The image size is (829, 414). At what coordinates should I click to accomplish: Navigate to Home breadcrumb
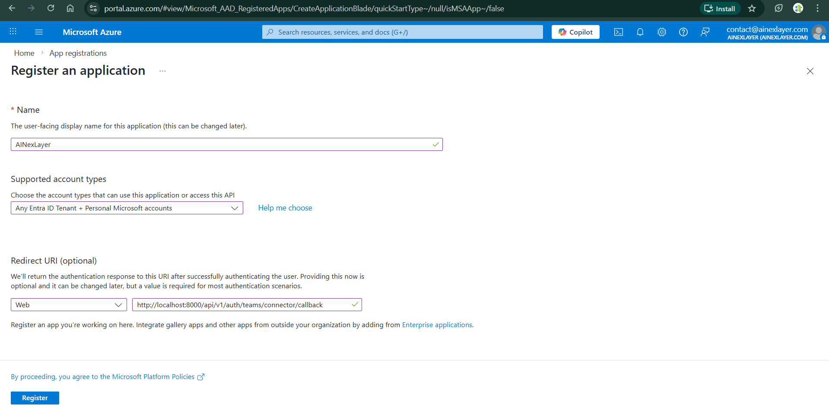pyautogui.click(x=24, y=53)
